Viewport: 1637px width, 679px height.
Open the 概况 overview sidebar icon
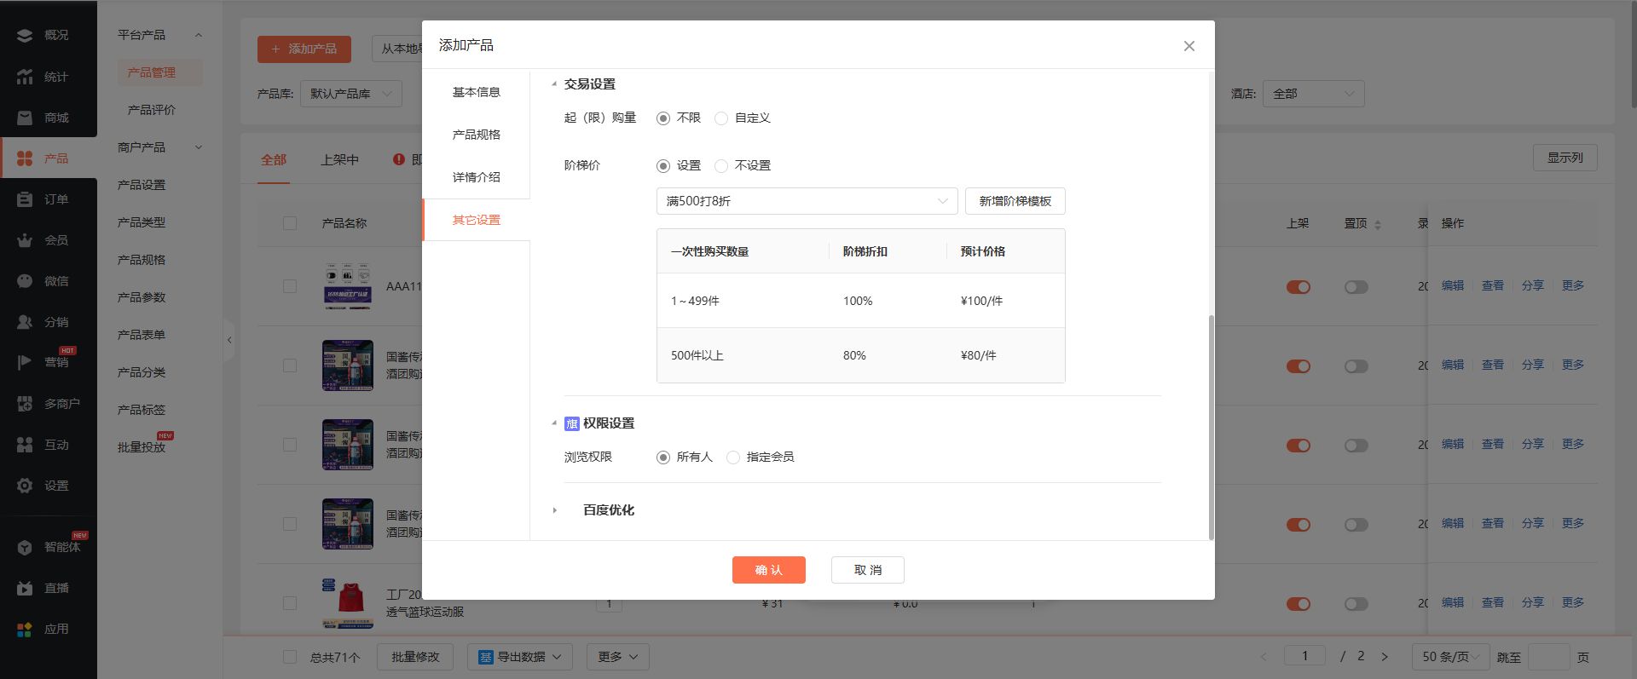point(25,35)
